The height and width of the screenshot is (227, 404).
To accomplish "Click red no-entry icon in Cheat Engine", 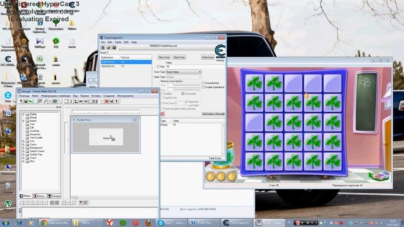I will 163,113.
